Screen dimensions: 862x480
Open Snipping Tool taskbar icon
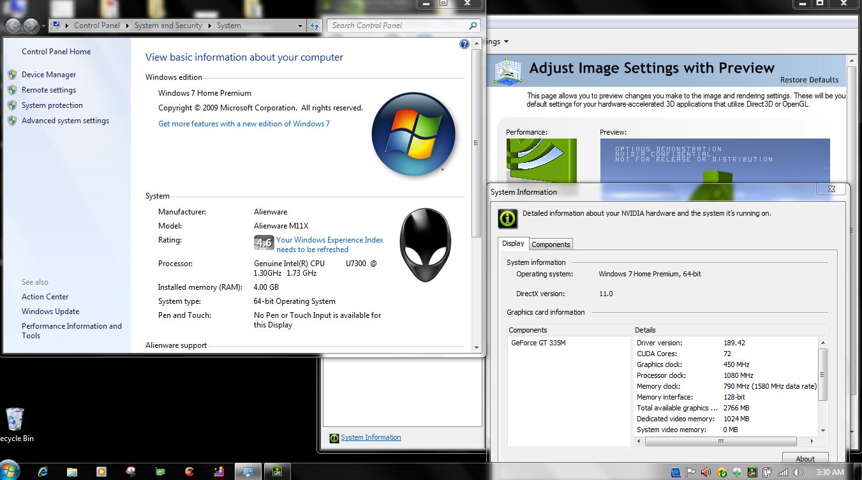(x=131, y=472)
